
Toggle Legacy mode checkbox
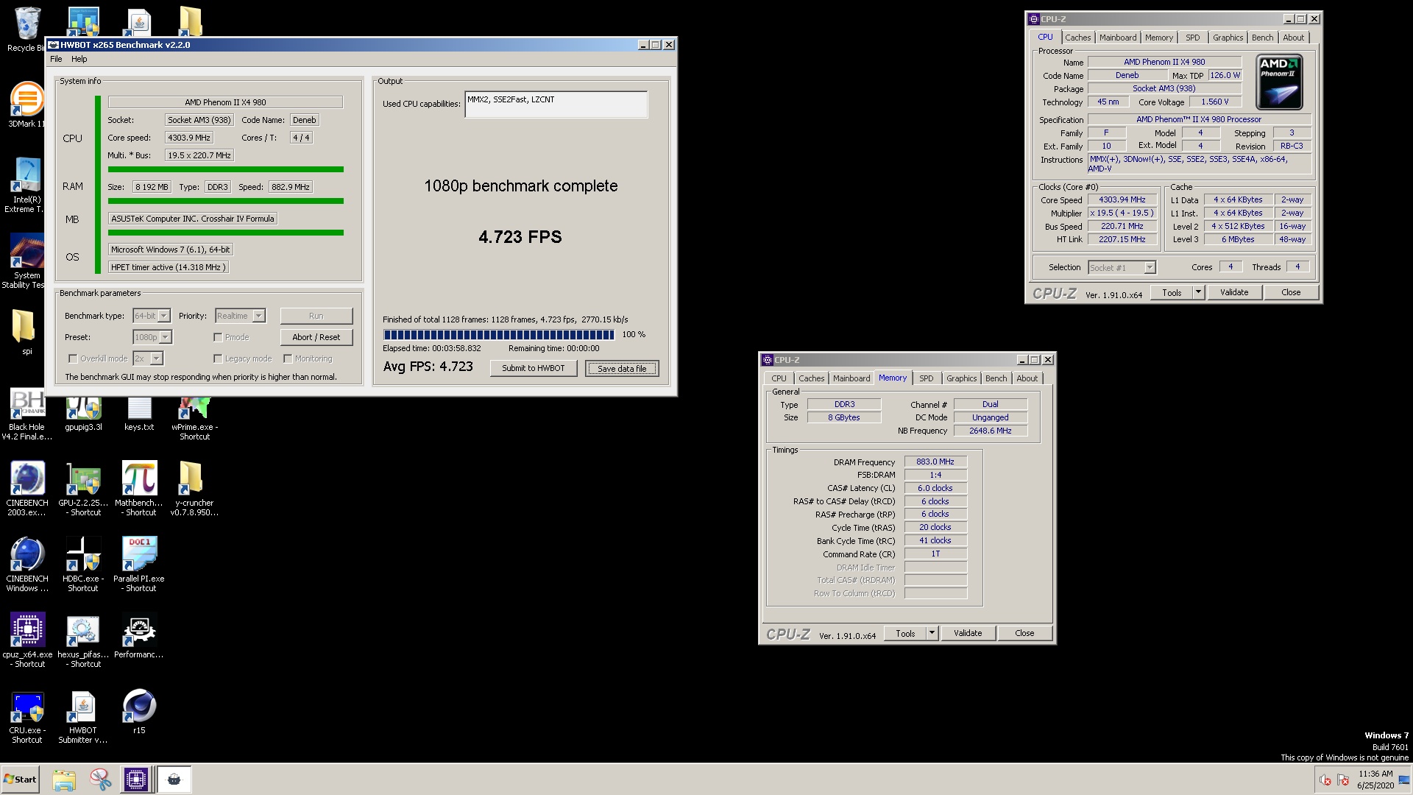pyautogui.click(x=218, y=358)
